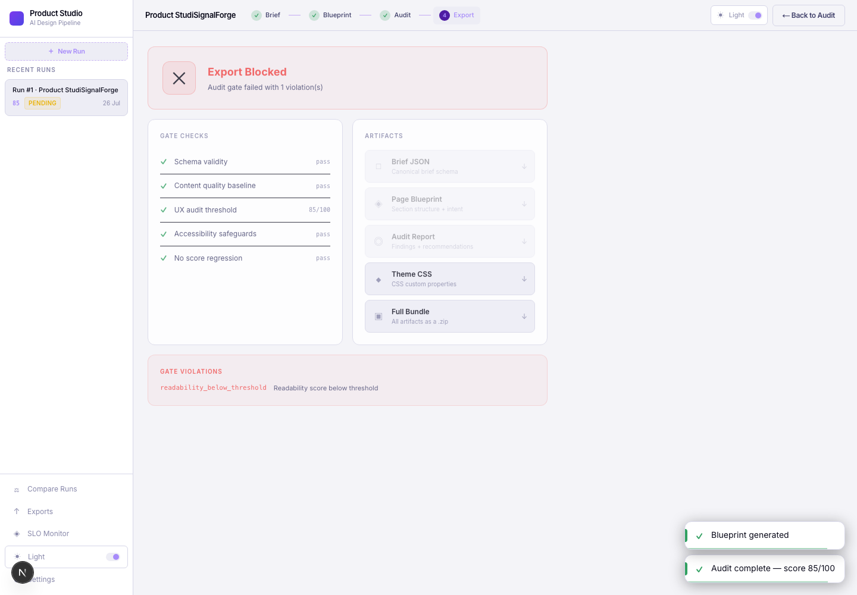Click the Theme CSS diamond icon
Viewport: 857px width, 595px height.
pyautogui.click(x=379, y=279)
